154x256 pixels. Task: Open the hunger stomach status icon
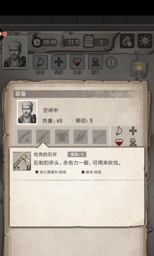(40, 62)
